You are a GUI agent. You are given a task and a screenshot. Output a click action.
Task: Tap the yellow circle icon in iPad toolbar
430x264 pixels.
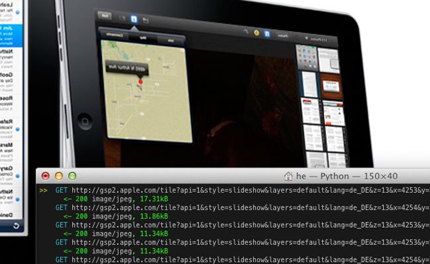coord(257,33)
